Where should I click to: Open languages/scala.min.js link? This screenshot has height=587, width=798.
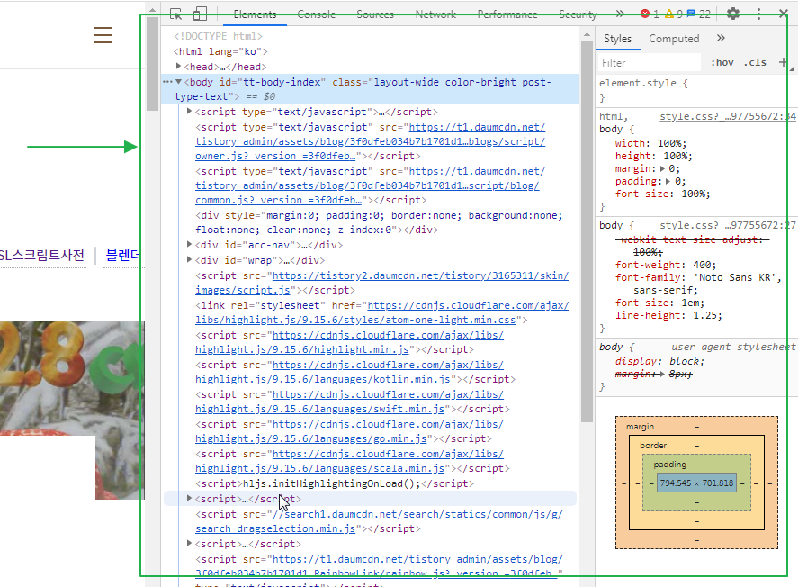(x=349, y=461)
